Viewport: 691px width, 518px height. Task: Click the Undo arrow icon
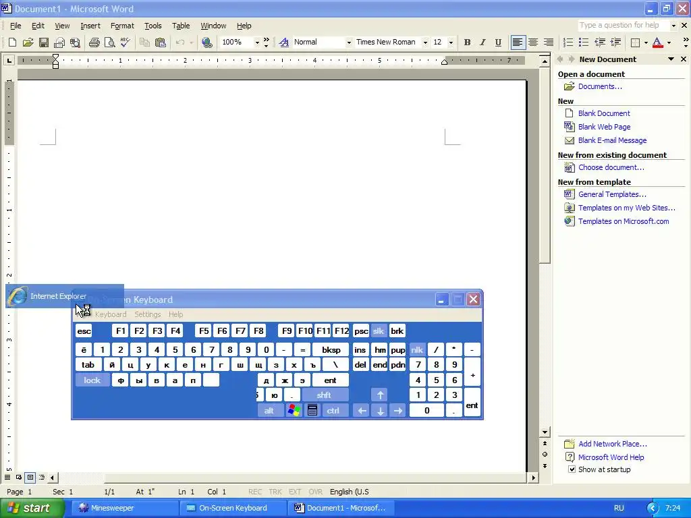pos(179,42)
